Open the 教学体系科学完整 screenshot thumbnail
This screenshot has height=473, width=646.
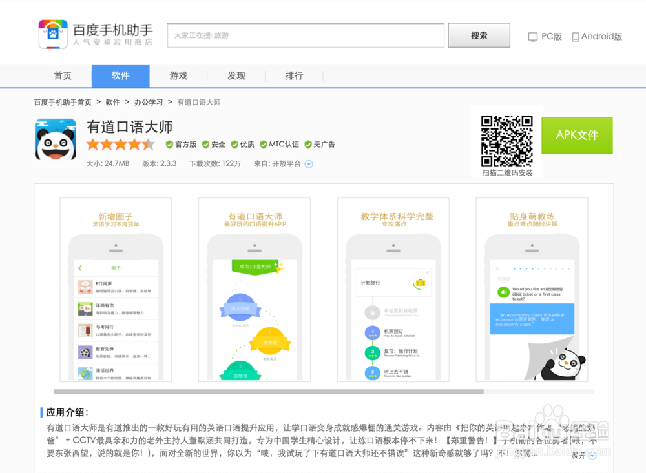[x=393, y=289]
